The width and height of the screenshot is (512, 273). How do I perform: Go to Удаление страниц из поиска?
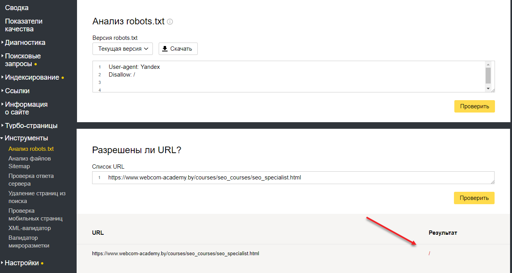[37, 197]
